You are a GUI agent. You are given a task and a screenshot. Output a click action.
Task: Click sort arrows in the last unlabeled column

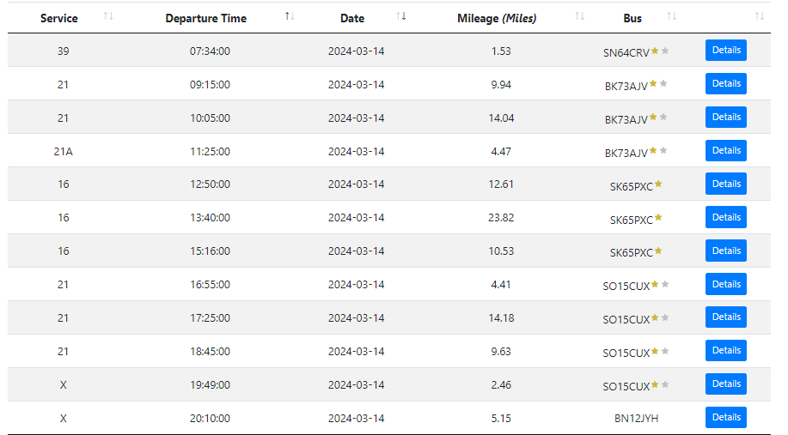coord(759,17)
